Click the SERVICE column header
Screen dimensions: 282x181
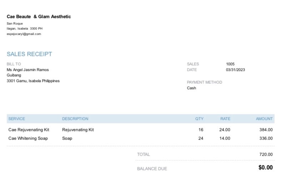pos(17,119)
